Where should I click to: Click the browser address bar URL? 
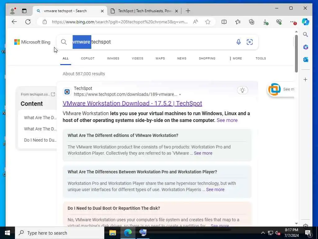click(x=120, y=22)
